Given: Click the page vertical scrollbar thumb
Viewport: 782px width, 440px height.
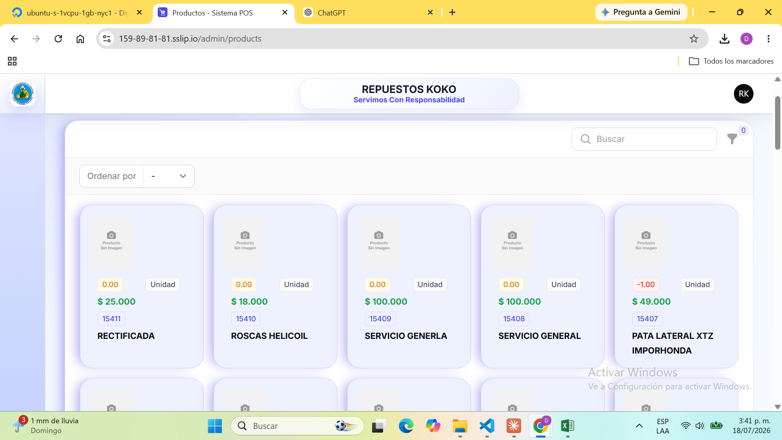Looking at the screenshot, I should click(778, 122).
